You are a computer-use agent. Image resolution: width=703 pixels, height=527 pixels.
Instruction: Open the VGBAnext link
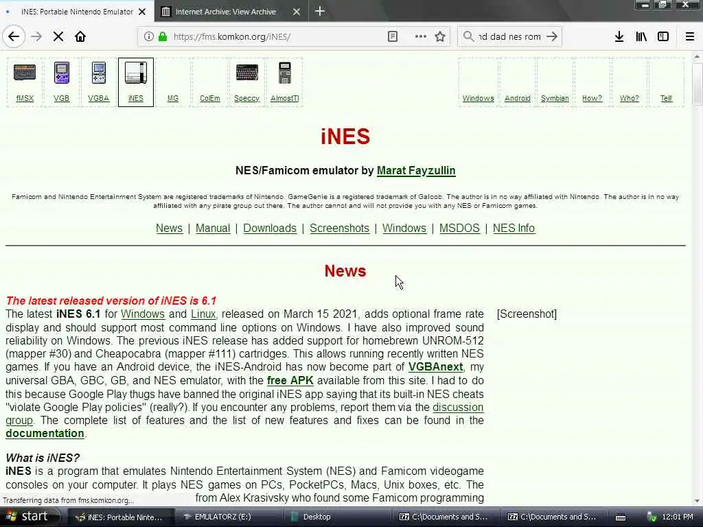pyautogui.click(x=435, y=367)
